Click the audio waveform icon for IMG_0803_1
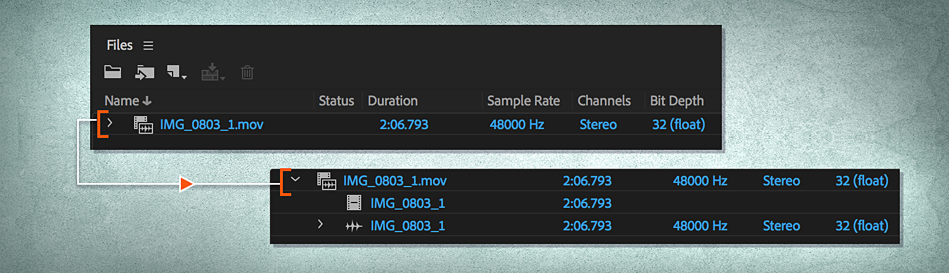The image size is (949, 273). click(x=354, y=226)
